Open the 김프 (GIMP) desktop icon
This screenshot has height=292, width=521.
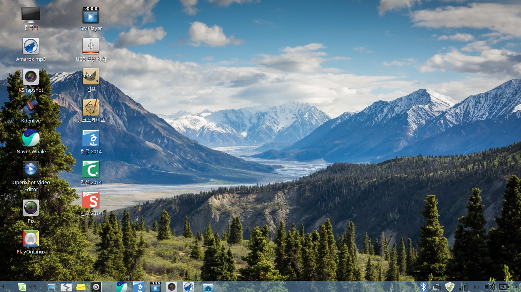(x=91, y=77)
